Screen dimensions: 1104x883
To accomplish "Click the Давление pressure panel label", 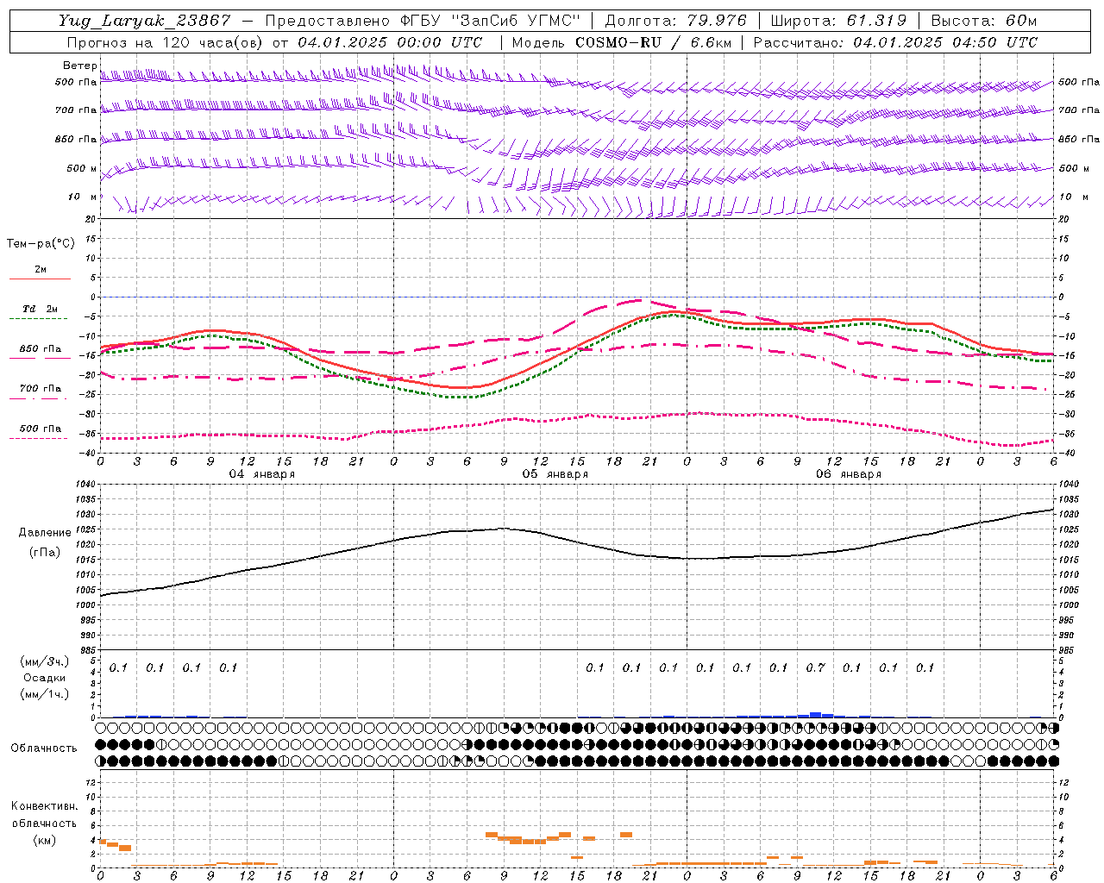I will (45, 532).
